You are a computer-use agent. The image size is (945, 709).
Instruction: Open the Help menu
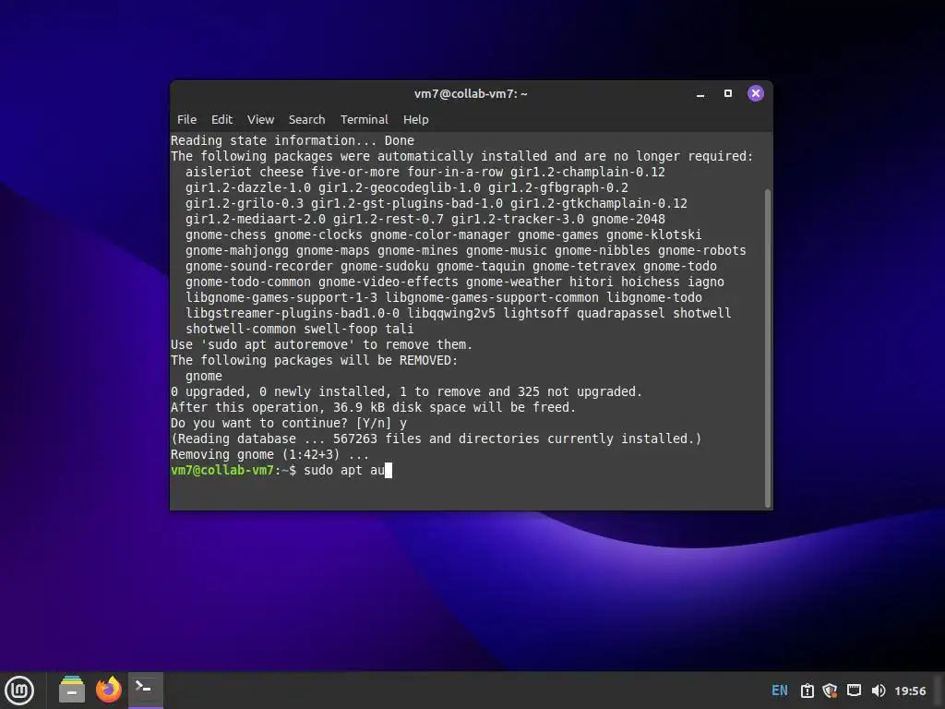[x=416, y=119]
